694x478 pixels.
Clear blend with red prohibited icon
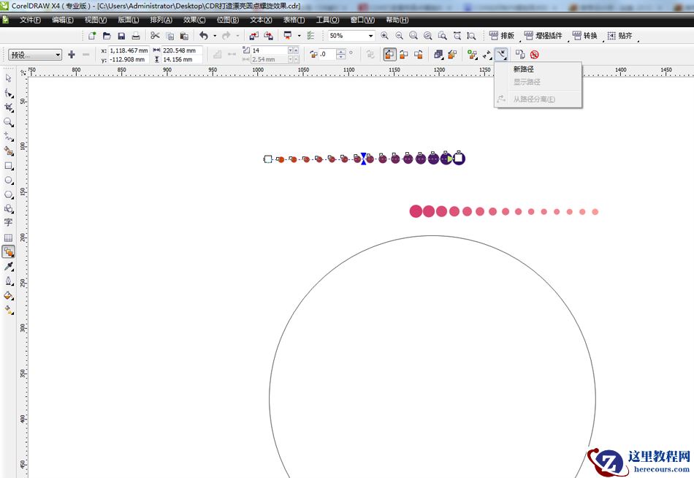click(x=534, y=55)
